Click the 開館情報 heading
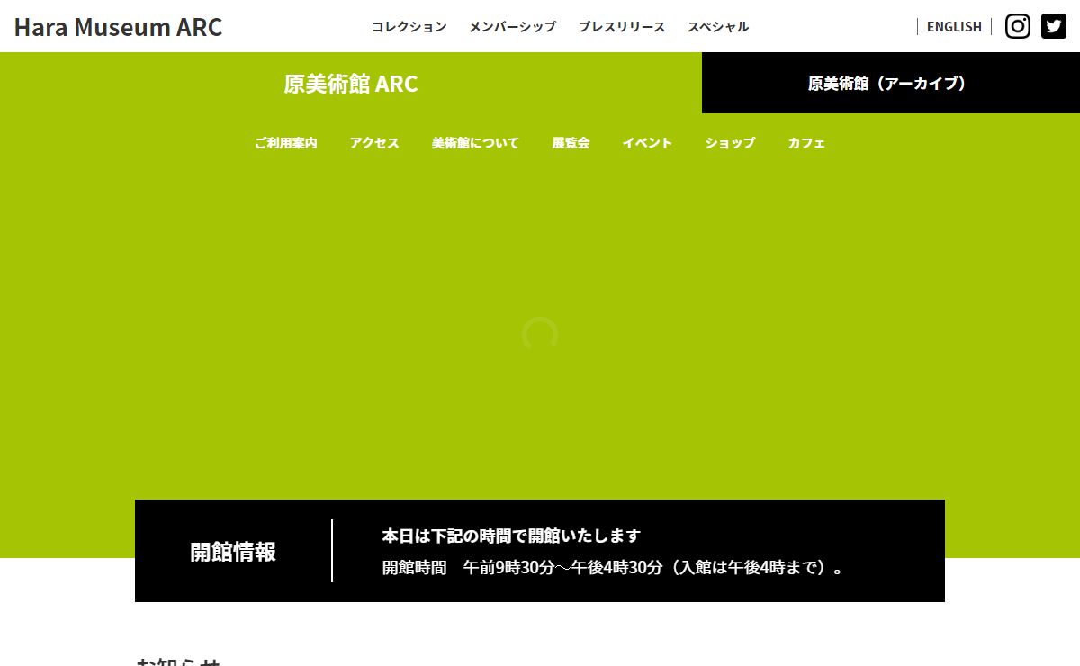Image resolution: width=1080 pixels, height=666 pixels. [x=233, y=552]
